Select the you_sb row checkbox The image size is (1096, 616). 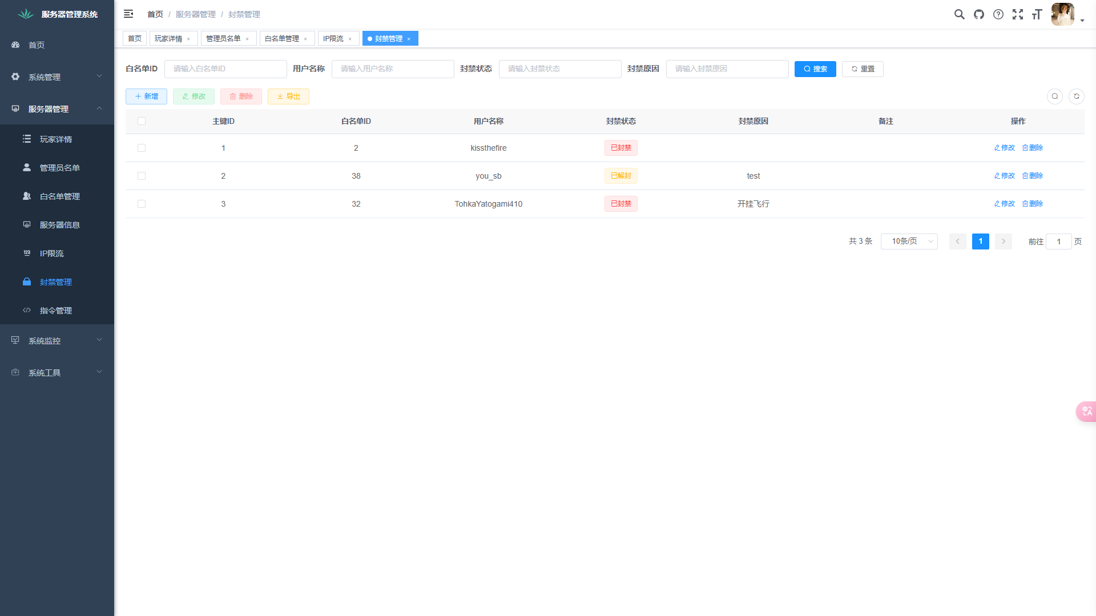[142, 176]
